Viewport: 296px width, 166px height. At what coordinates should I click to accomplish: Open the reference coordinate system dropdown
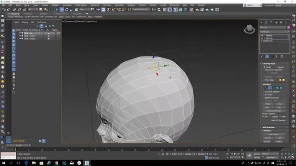[84, 9]
